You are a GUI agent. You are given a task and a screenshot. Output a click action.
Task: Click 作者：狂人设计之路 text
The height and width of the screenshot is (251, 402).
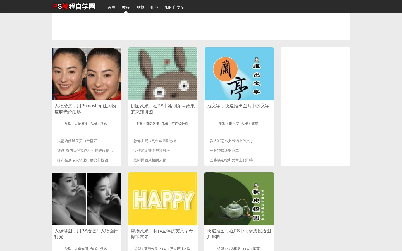(175, 249)
